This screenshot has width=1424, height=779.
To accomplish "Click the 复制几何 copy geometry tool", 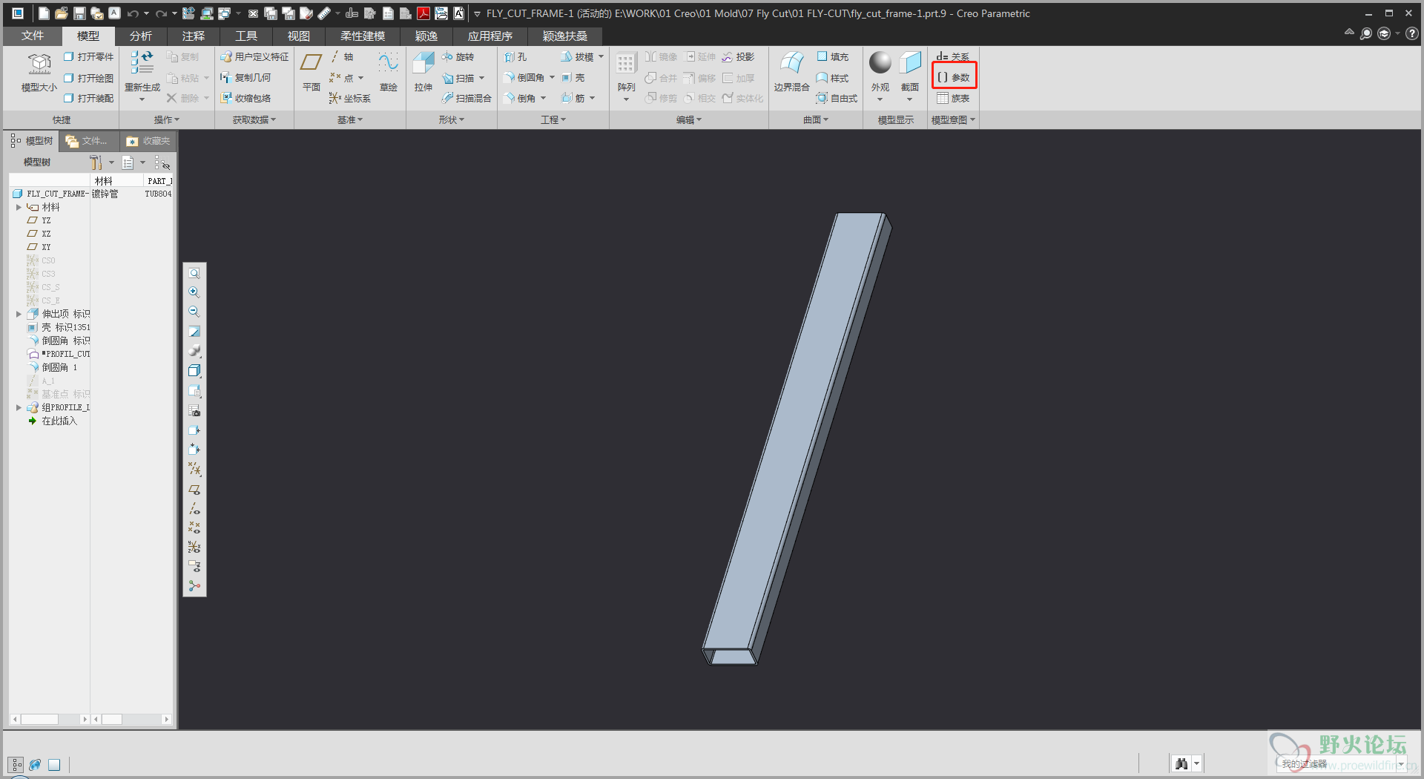I will tap(245, 78).
